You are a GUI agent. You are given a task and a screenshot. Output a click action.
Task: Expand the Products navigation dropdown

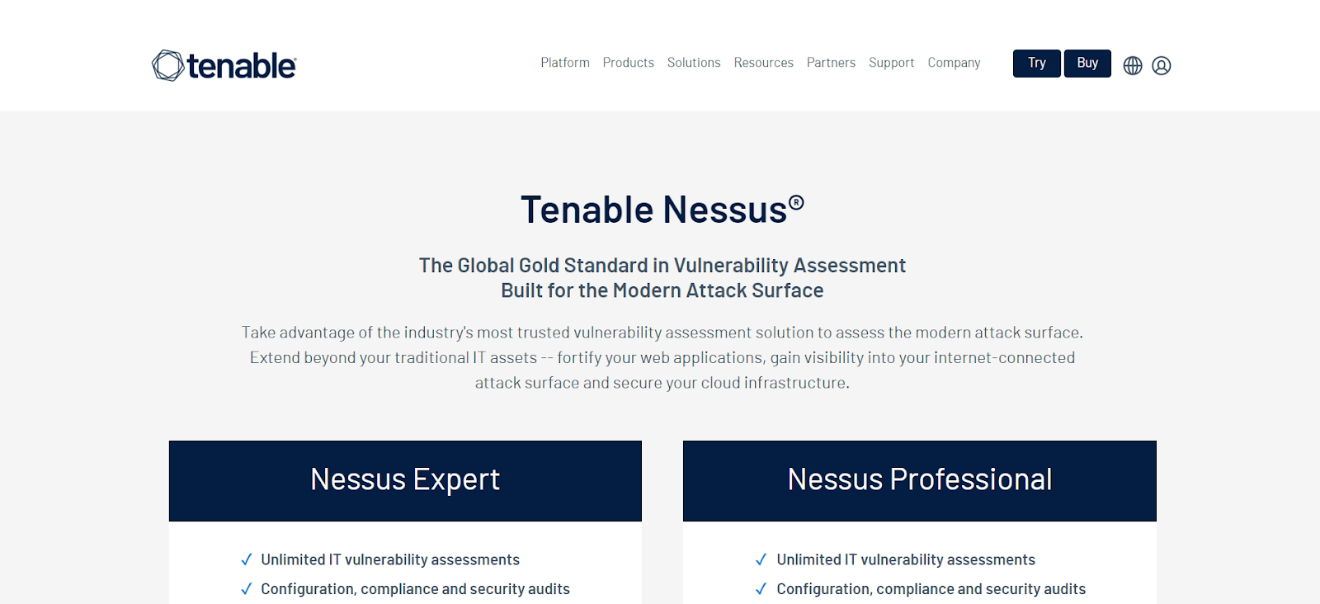[628, 63]
